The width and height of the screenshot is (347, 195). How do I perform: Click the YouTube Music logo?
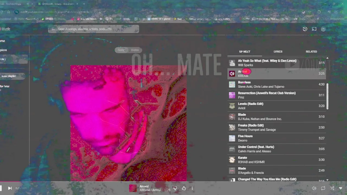[x=5, y=29]
